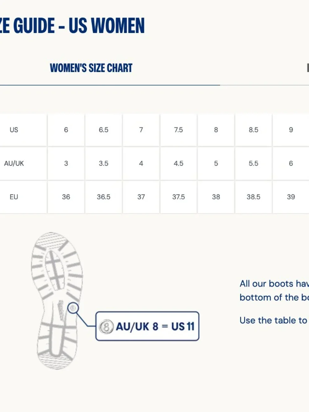Click the circled 8 icon in callout

point(106,326)
